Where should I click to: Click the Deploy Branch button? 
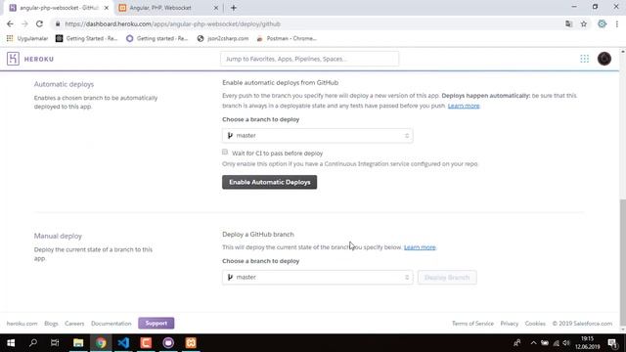click(447, 278)
